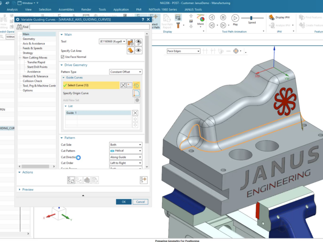Open point dialog icon next to Select Curve
This screenshot has width=323, height=242.
(129, 85)
